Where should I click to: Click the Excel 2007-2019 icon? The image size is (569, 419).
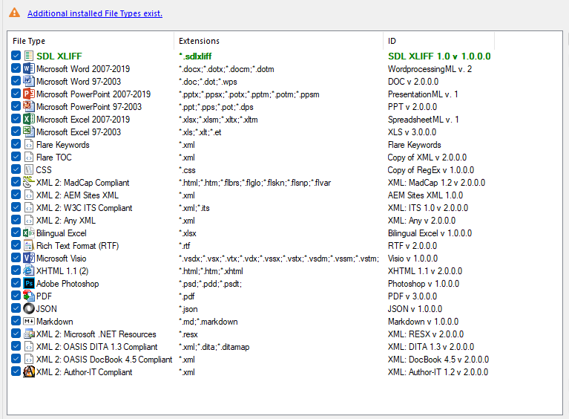[29, 119]
